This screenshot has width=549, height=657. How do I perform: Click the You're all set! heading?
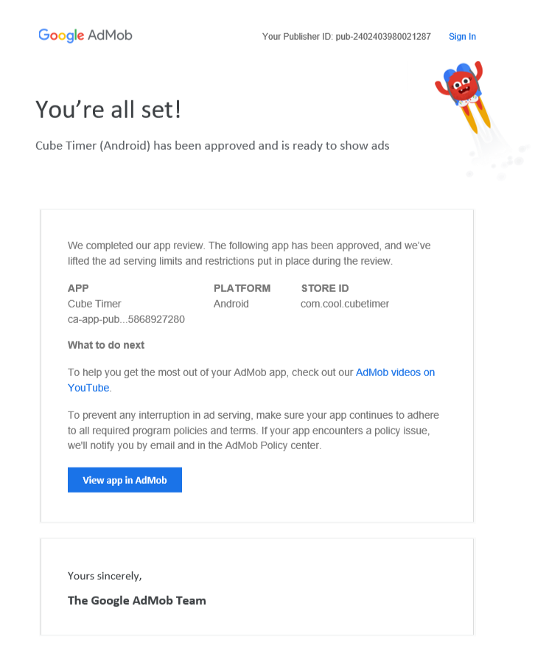point(108,110)
